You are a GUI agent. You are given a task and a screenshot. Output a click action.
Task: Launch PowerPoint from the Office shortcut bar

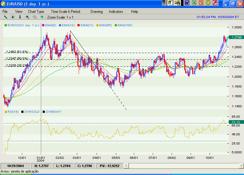coord(201,3)
